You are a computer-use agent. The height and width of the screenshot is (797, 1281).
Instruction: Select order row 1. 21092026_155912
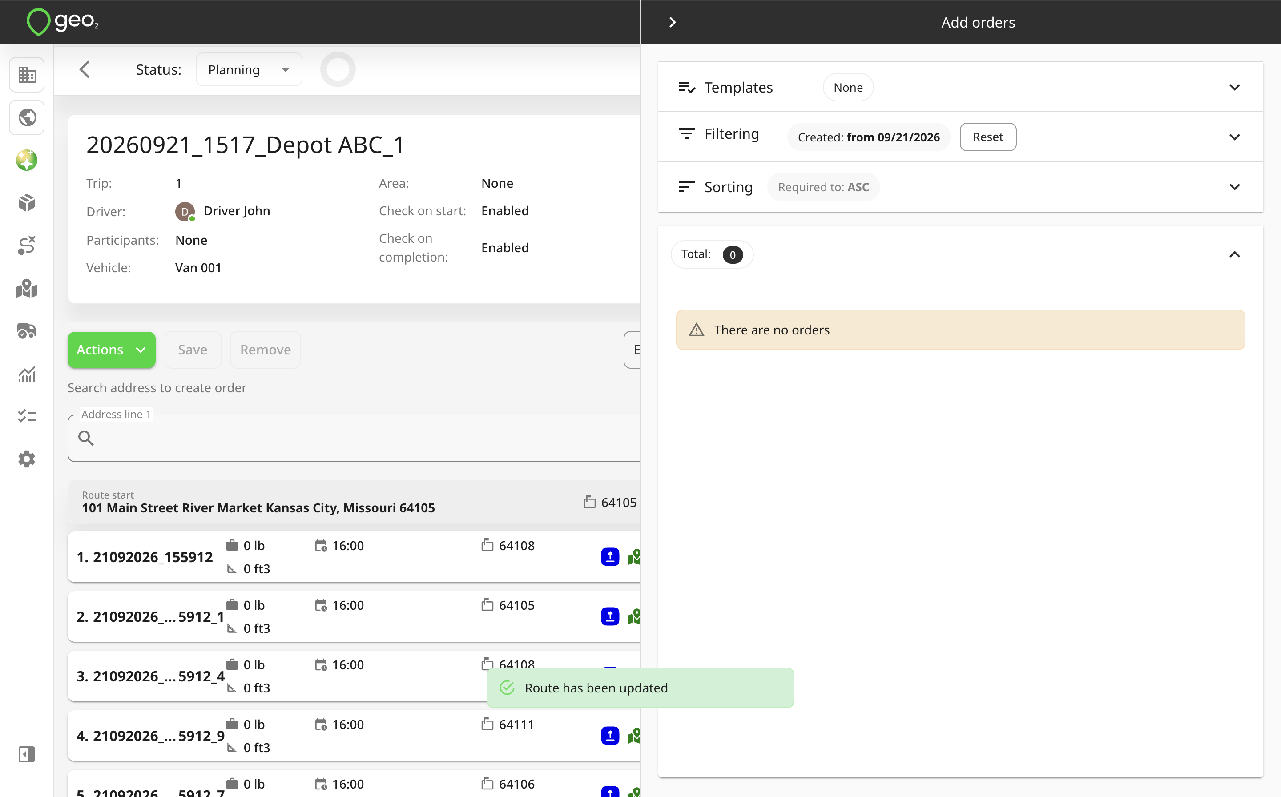354,557
